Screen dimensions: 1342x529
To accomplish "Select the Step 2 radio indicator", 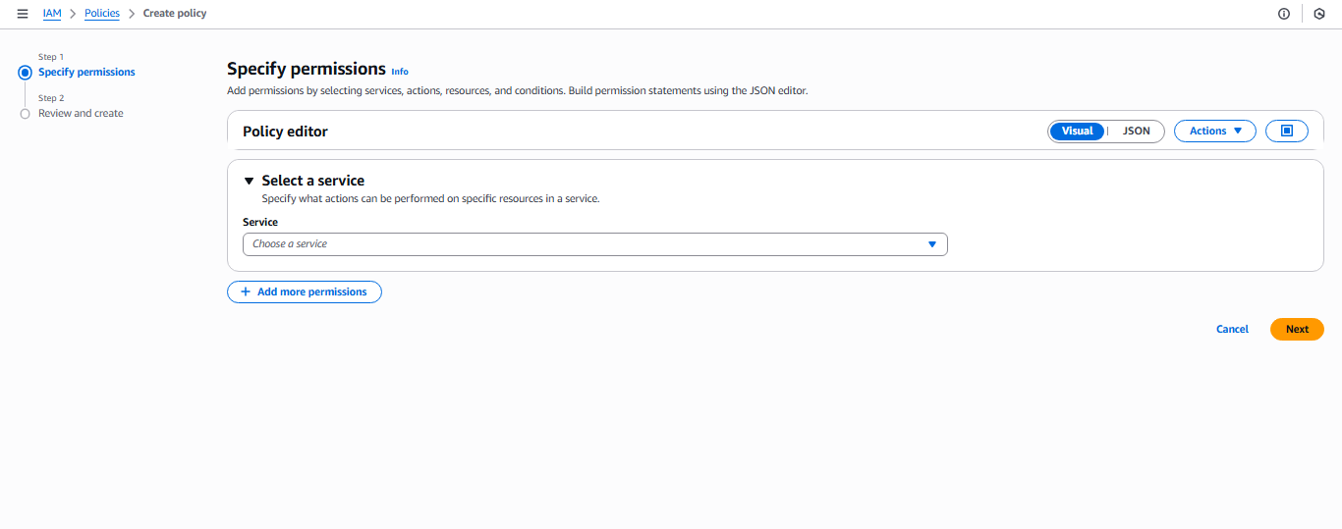I will tap(26, 114).
